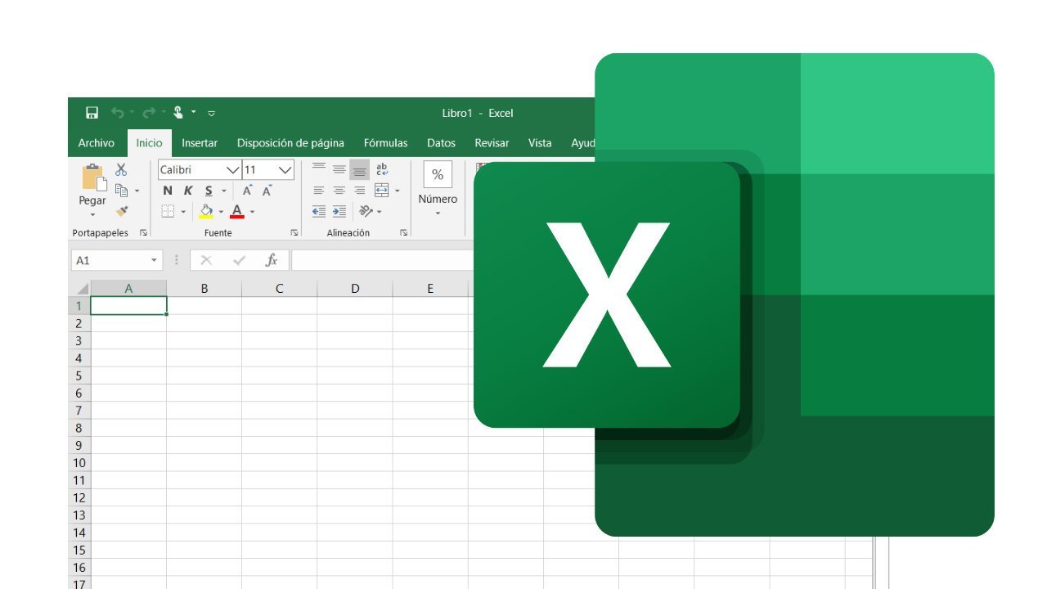This screenshot has height=589, width=1047.
Task: Pick red with the font color A swatch
Action: [x=236, y=210]
